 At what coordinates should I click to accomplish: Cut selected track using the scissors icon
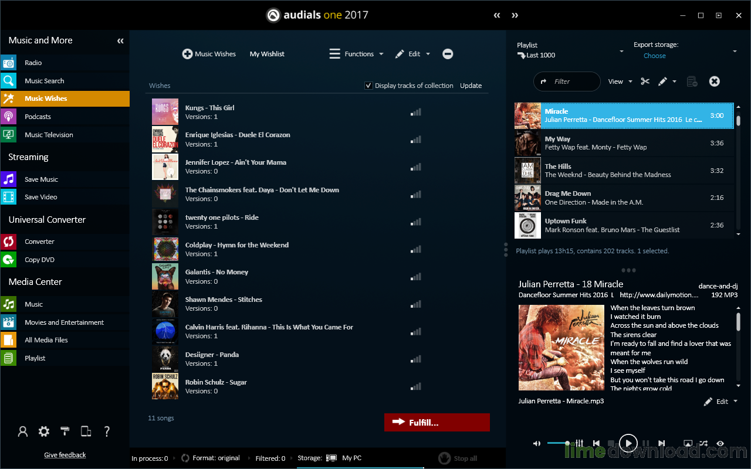[x=645, y=81]
